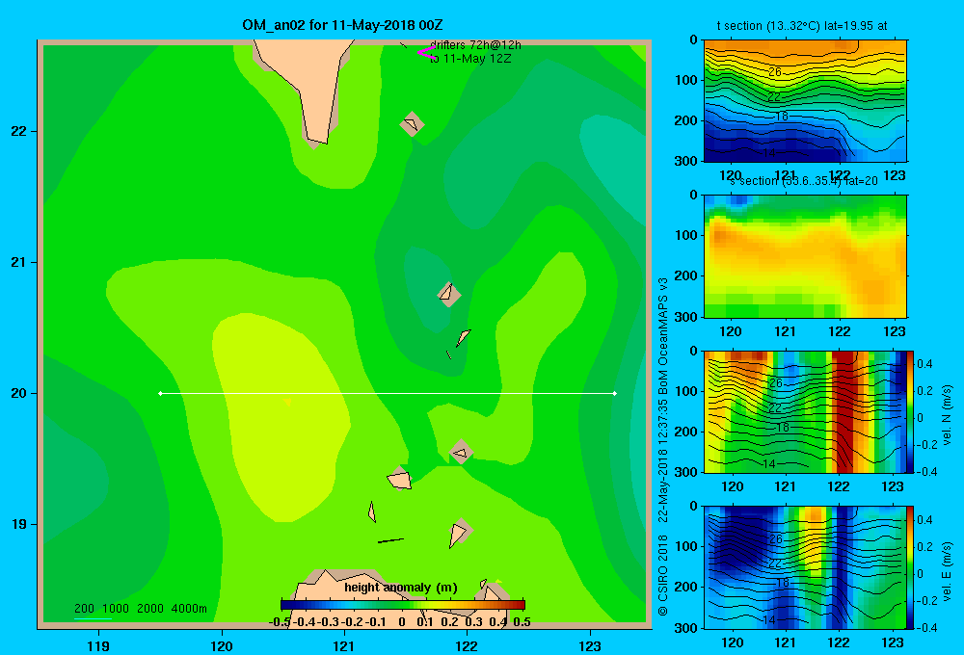Pick the dark blue end of the height anomaly colorbar
This screenshot has height=655, width=964.
287,605
